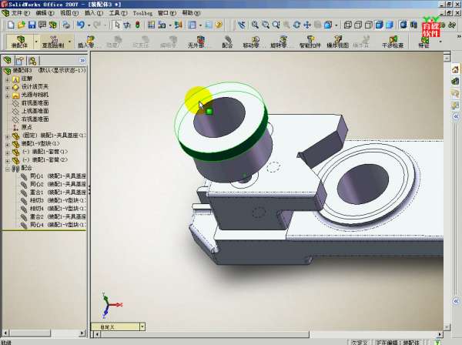The height and width of the screenshot is (345, 462).
Task: Click the 爆炸视图 exploded view icon
Action: (x=338, y=42)
